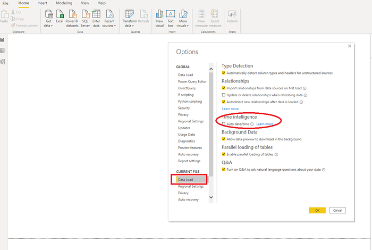Click the options list scrollbar thumb
This screenshot has width=372, height=250.
click(211, 124)
